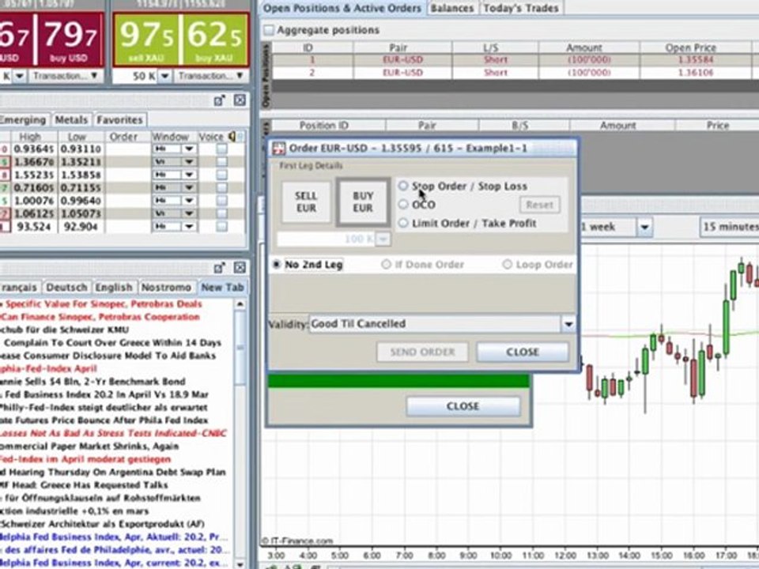Click the SELL EUR button
Screen dimensions: 759x569
(307, 202)
